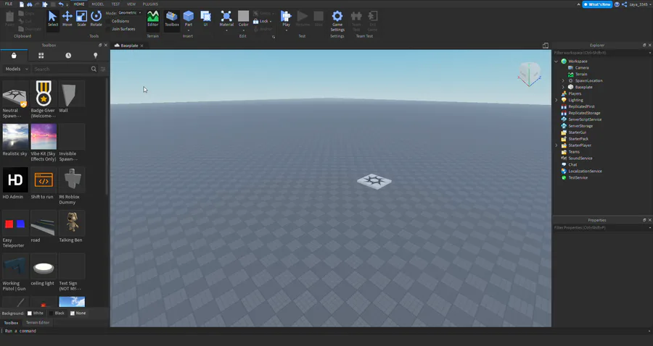Open the Material picker
Screen dimensions: 653x346
(226, 19)
